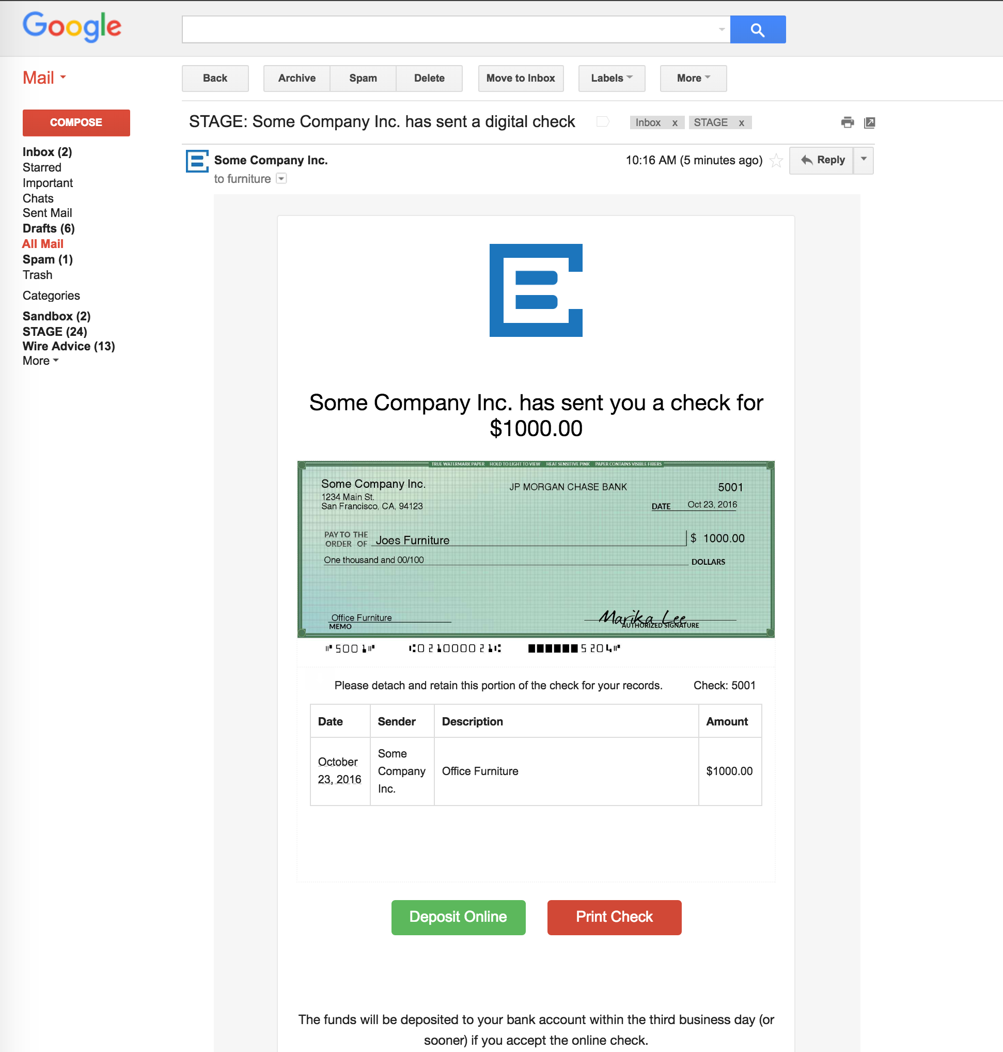Click sender's blue E avatar icon
This screenshot has width=1003, height=1052.
[x=197, y=161]
